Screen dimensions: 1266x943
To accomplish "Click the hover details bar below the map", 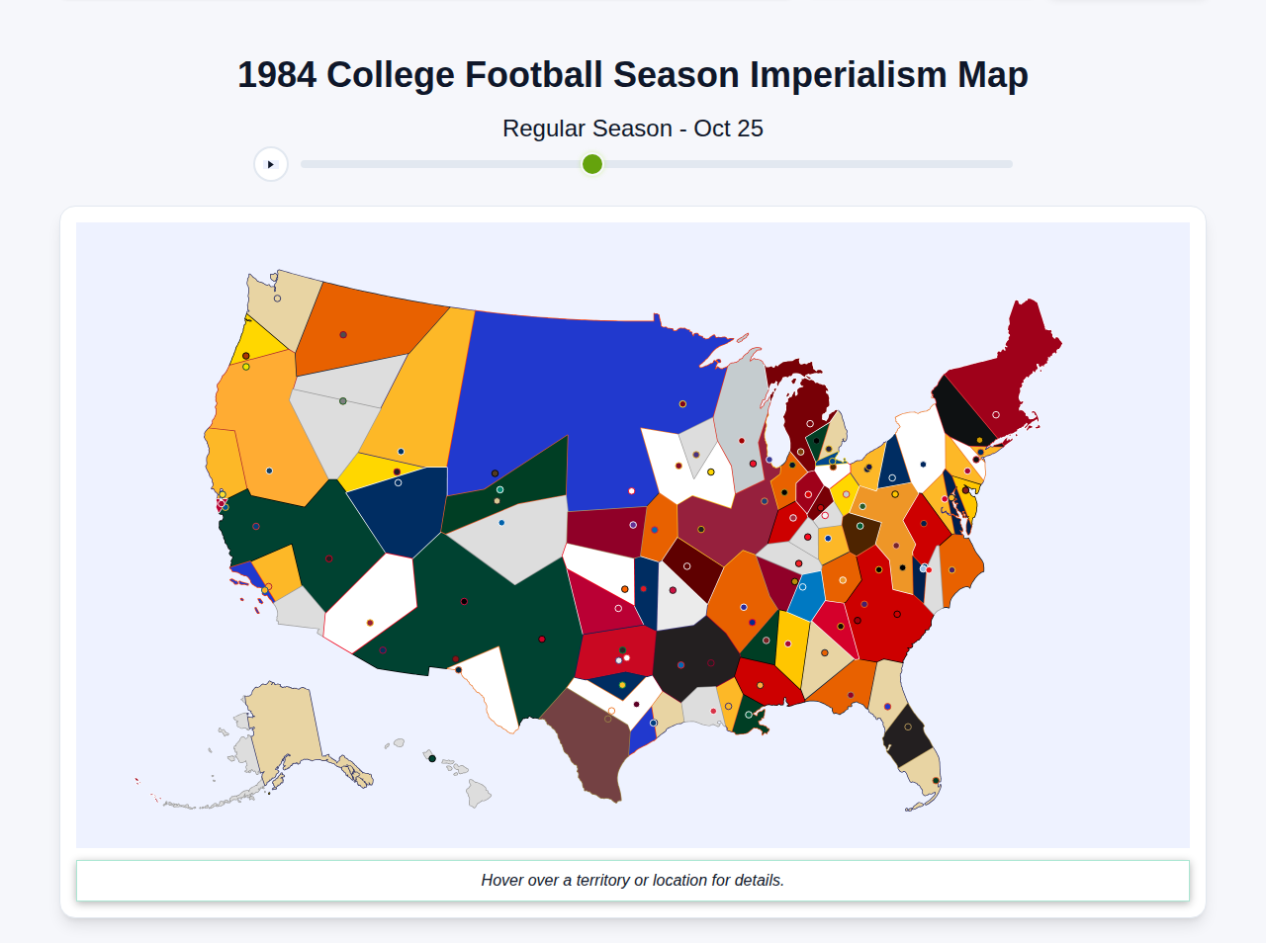I will pos(633,880).
